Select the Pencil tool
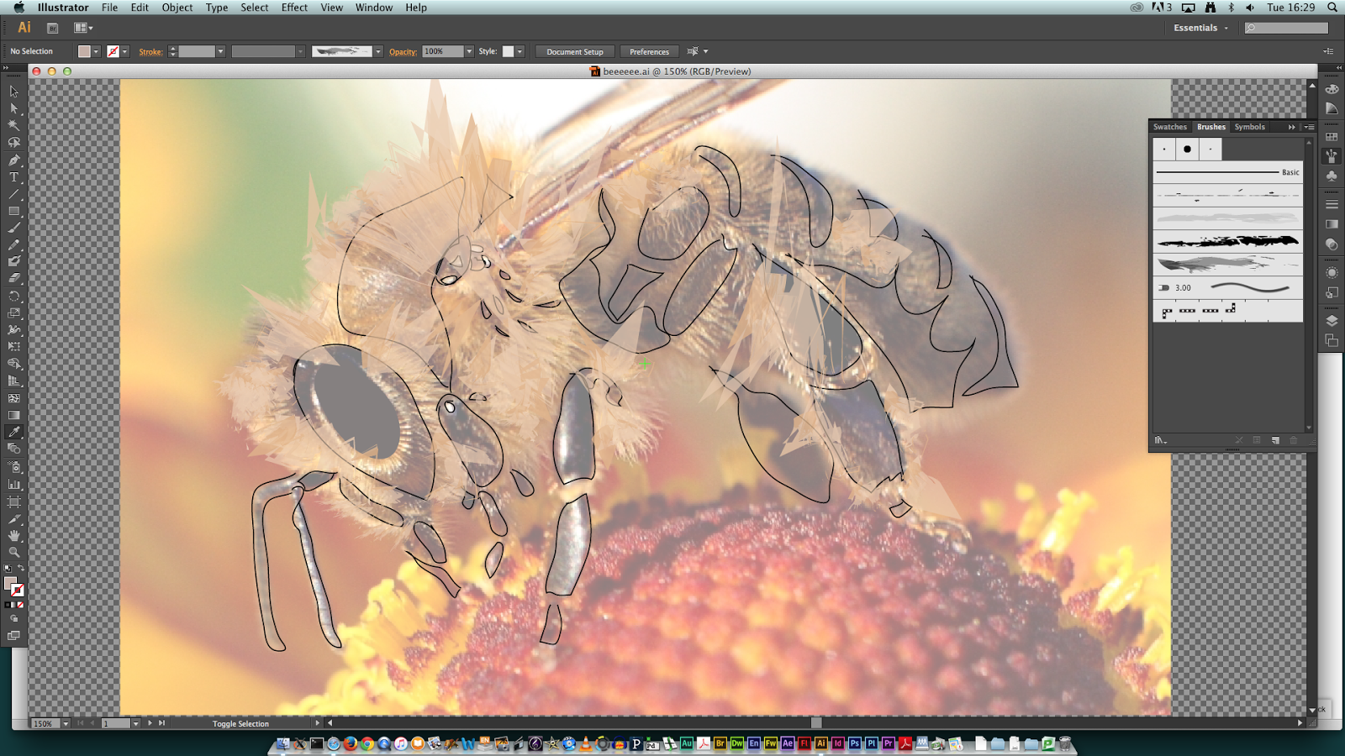This screenshot has height=756, width=1345. pyautogui.click(x=13, y=245)
